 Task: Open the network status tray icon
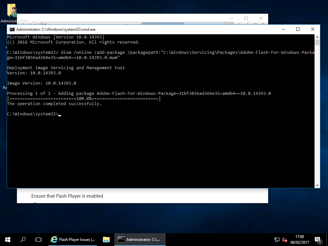[277, 240]
